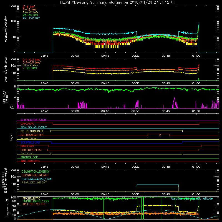Select the 25-50 keV legend label
This screenshot has width=222, height=222.
pos(30,15)
